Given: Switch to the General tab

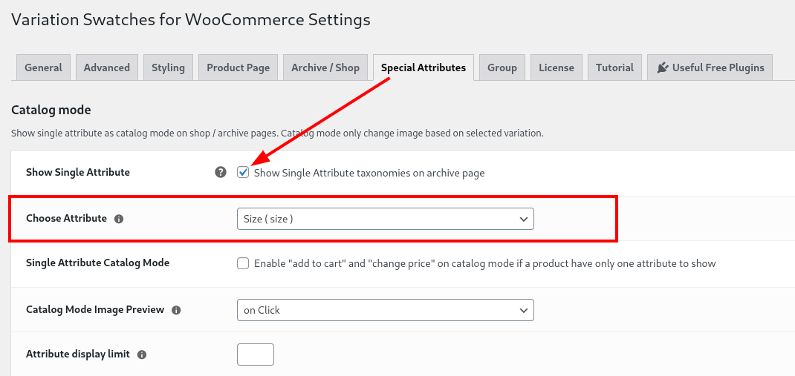Looking at the screenshot, I should coord(44,67).
